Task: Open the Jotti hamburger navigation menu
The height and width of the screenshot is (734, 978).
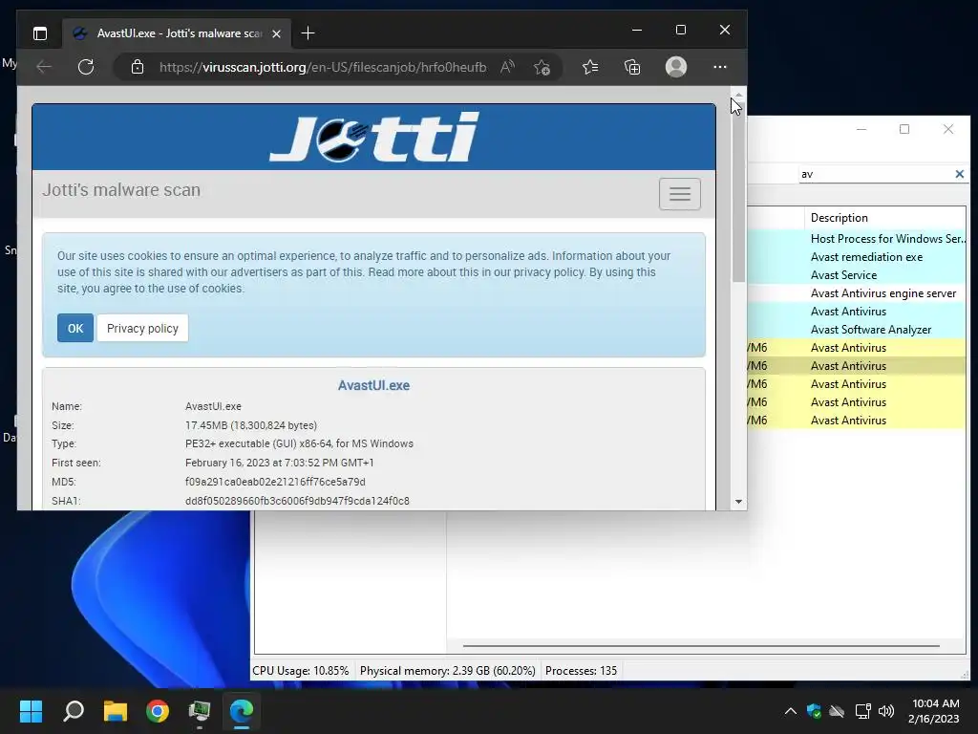Action: pyautogui.click(x=680, y=193)
